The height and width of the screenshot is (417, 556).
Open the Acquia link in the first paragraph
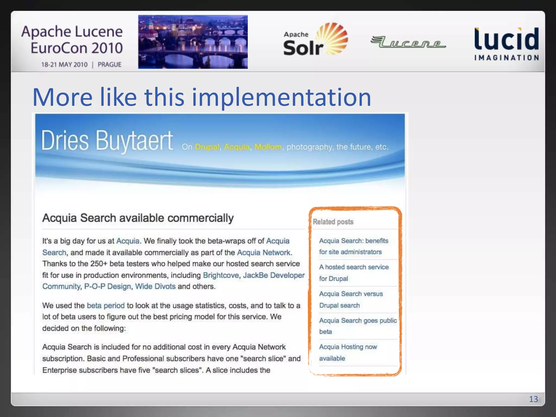tap(128, 241)
